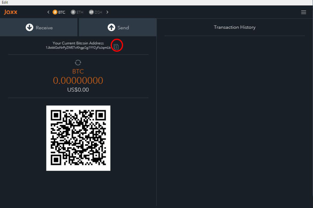Viewport: 313px width, 208px height.
Task: Open the hamburger menu
Action: pyautogui.click(x=304, y=12)
